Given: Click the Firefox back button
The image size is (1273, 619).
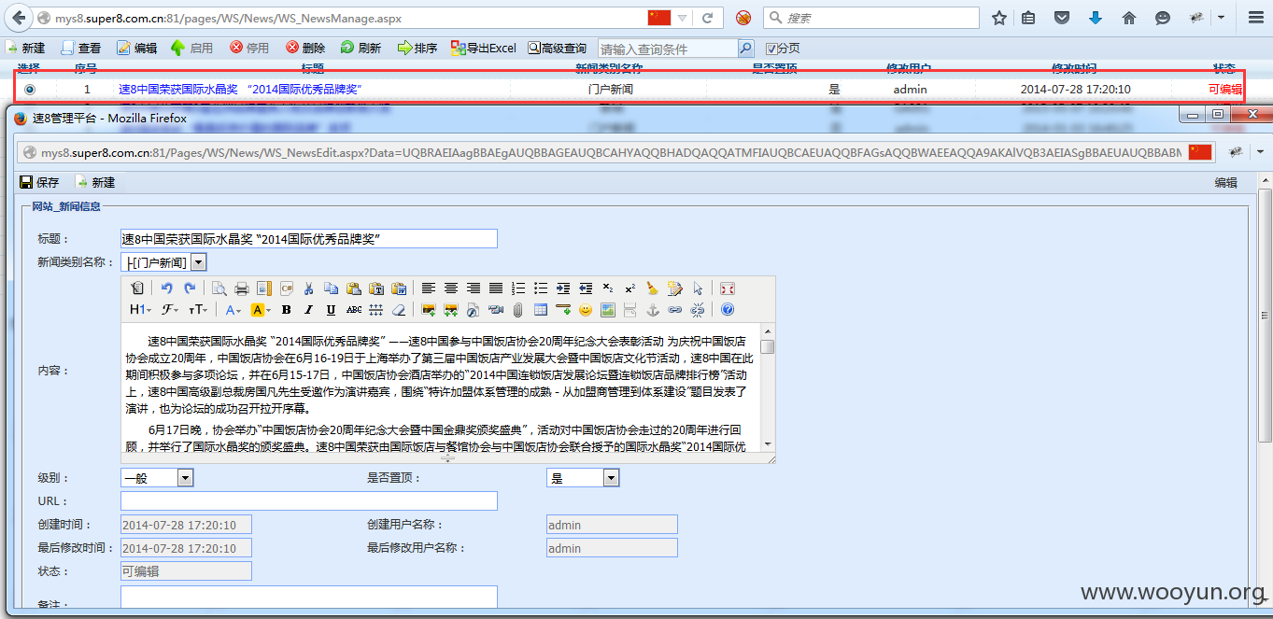Looking at the screenshot, I should [x=19, y=18].
